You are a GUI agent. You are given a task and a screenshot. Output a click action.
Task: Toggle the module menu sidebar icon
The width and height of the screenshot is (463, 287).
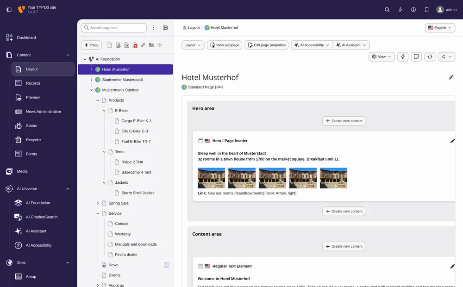pyautogui.click(x=9, y=10)
